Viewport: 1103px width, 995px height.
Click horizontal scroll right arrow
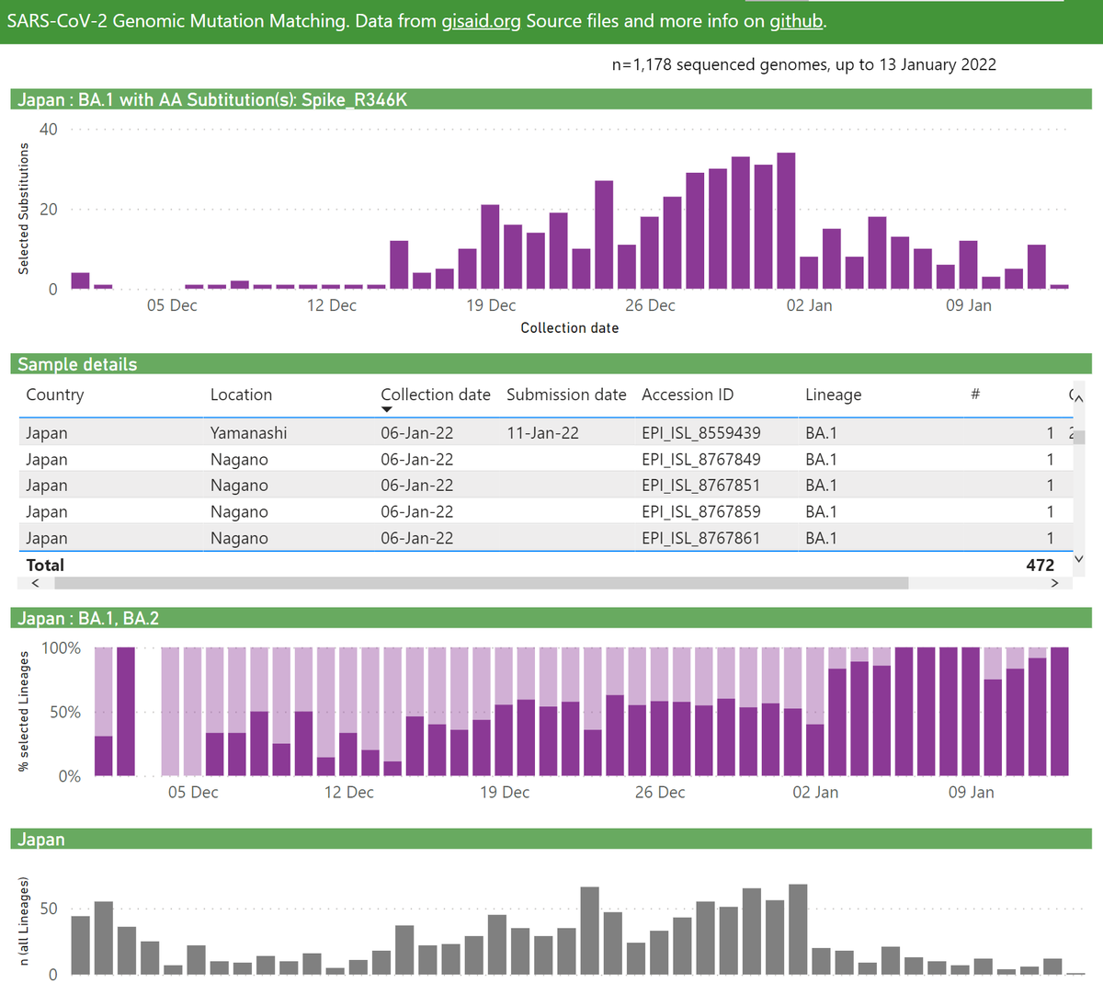coord(1055,583)
